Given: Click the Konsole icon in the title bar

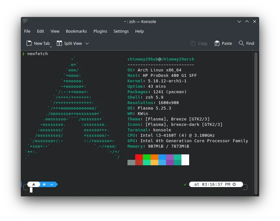Looking at the screenshot, I should click(x=25, y=21).
